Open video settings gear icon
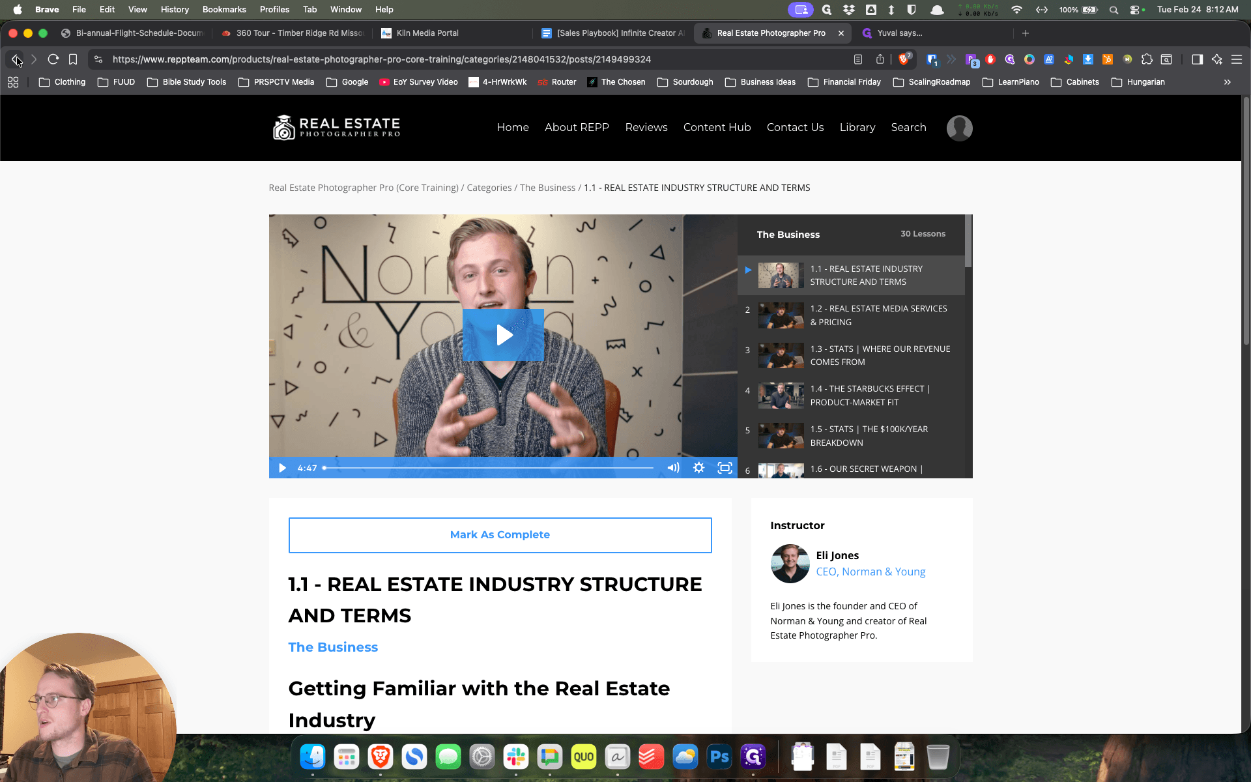 (698, 468)
